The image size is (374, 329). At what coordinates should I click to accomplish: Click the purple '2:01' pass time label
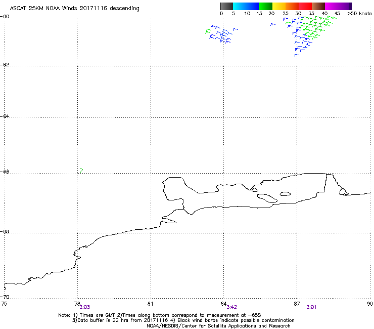pos(311,307)
